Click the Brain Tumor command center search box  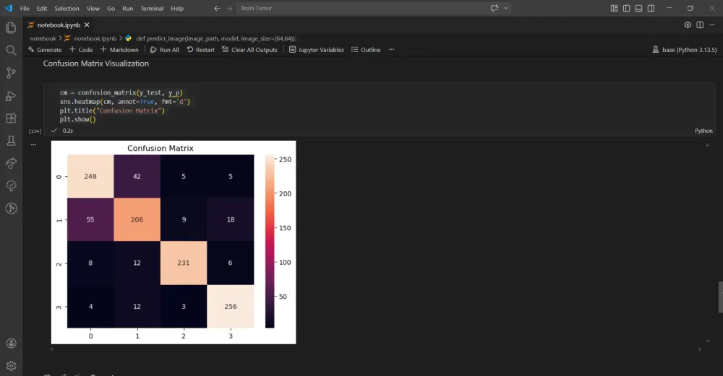(x=361, y=8)
